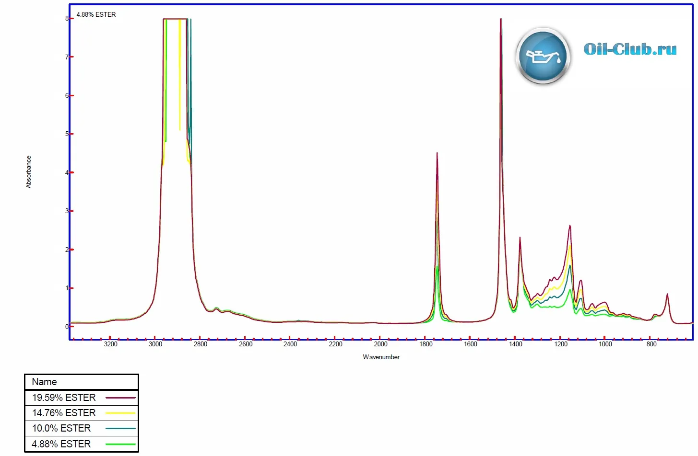Click the 800 wavenumber tick label
698x456 pixels.
coord(651,344)
